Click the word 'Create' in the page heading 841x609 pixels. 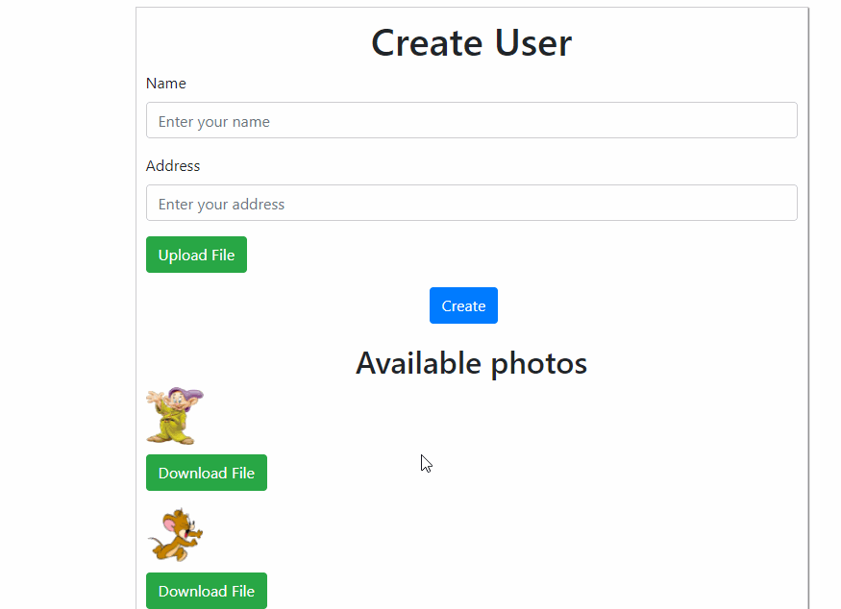[427, 43]
